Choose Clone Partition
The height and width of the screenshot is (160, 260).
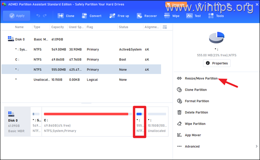point(196,90)
